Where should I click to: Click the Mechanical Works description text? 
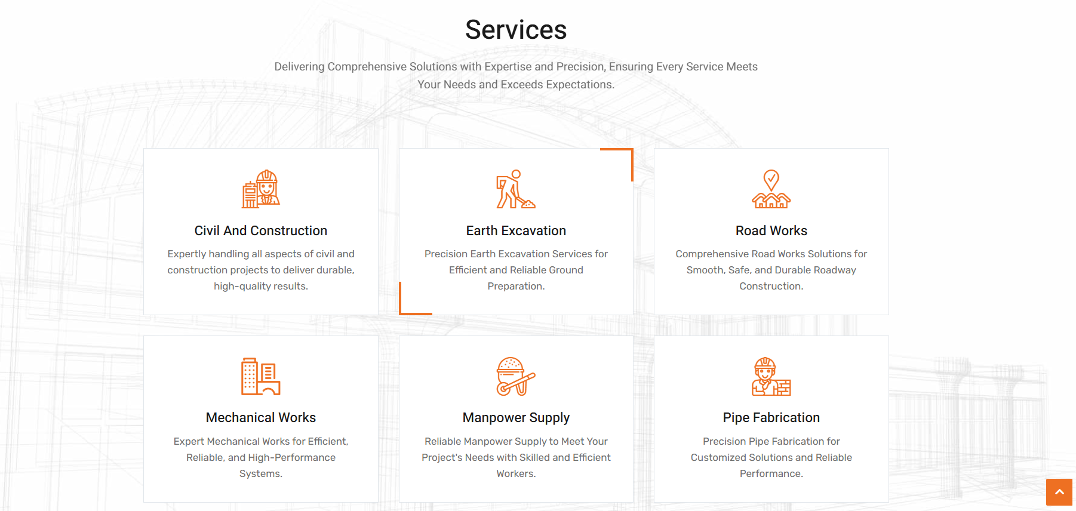point(261,457)
